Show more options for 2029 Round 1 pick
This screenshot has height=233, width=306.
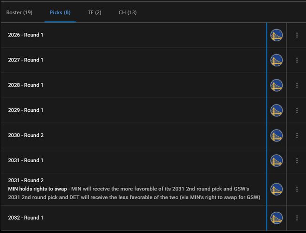297,110
